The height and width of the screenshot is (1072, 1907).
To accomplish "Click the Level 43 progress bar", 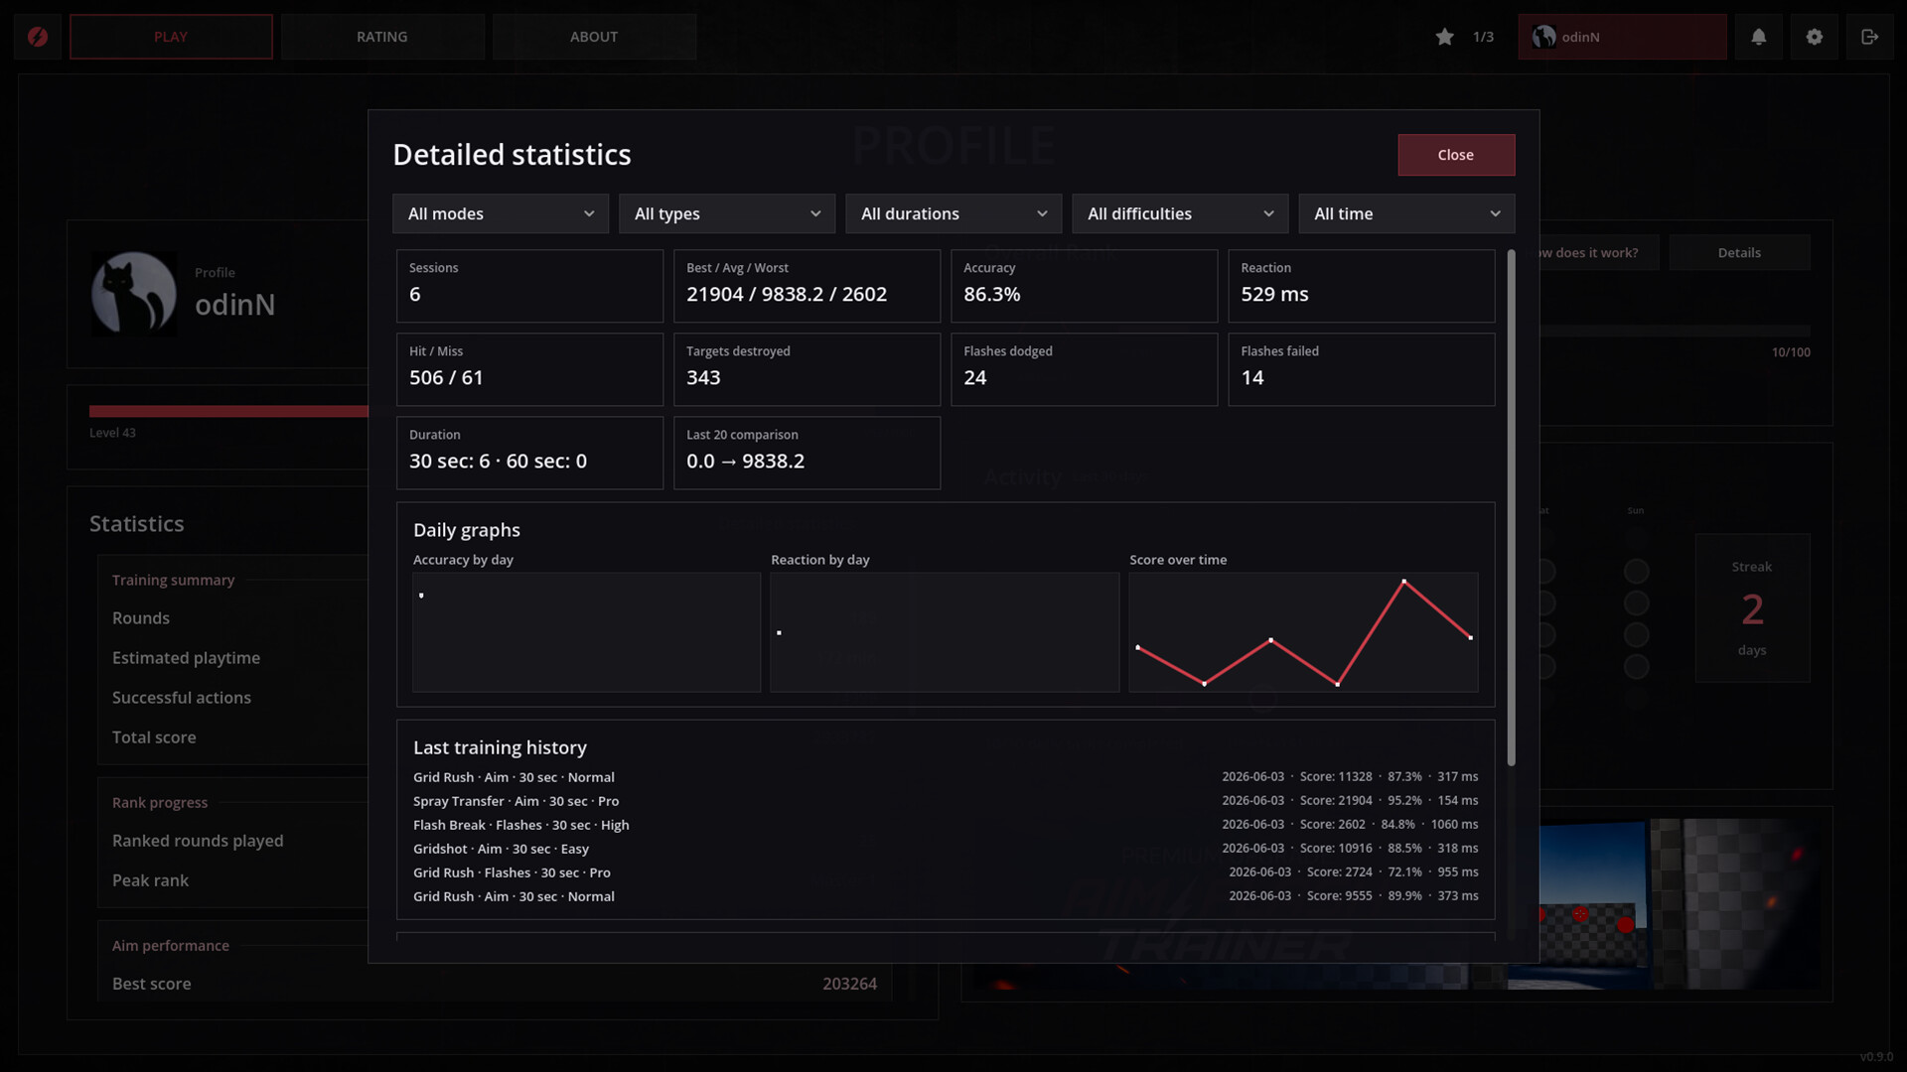I will pyautogui.click(x=228, y=411).
